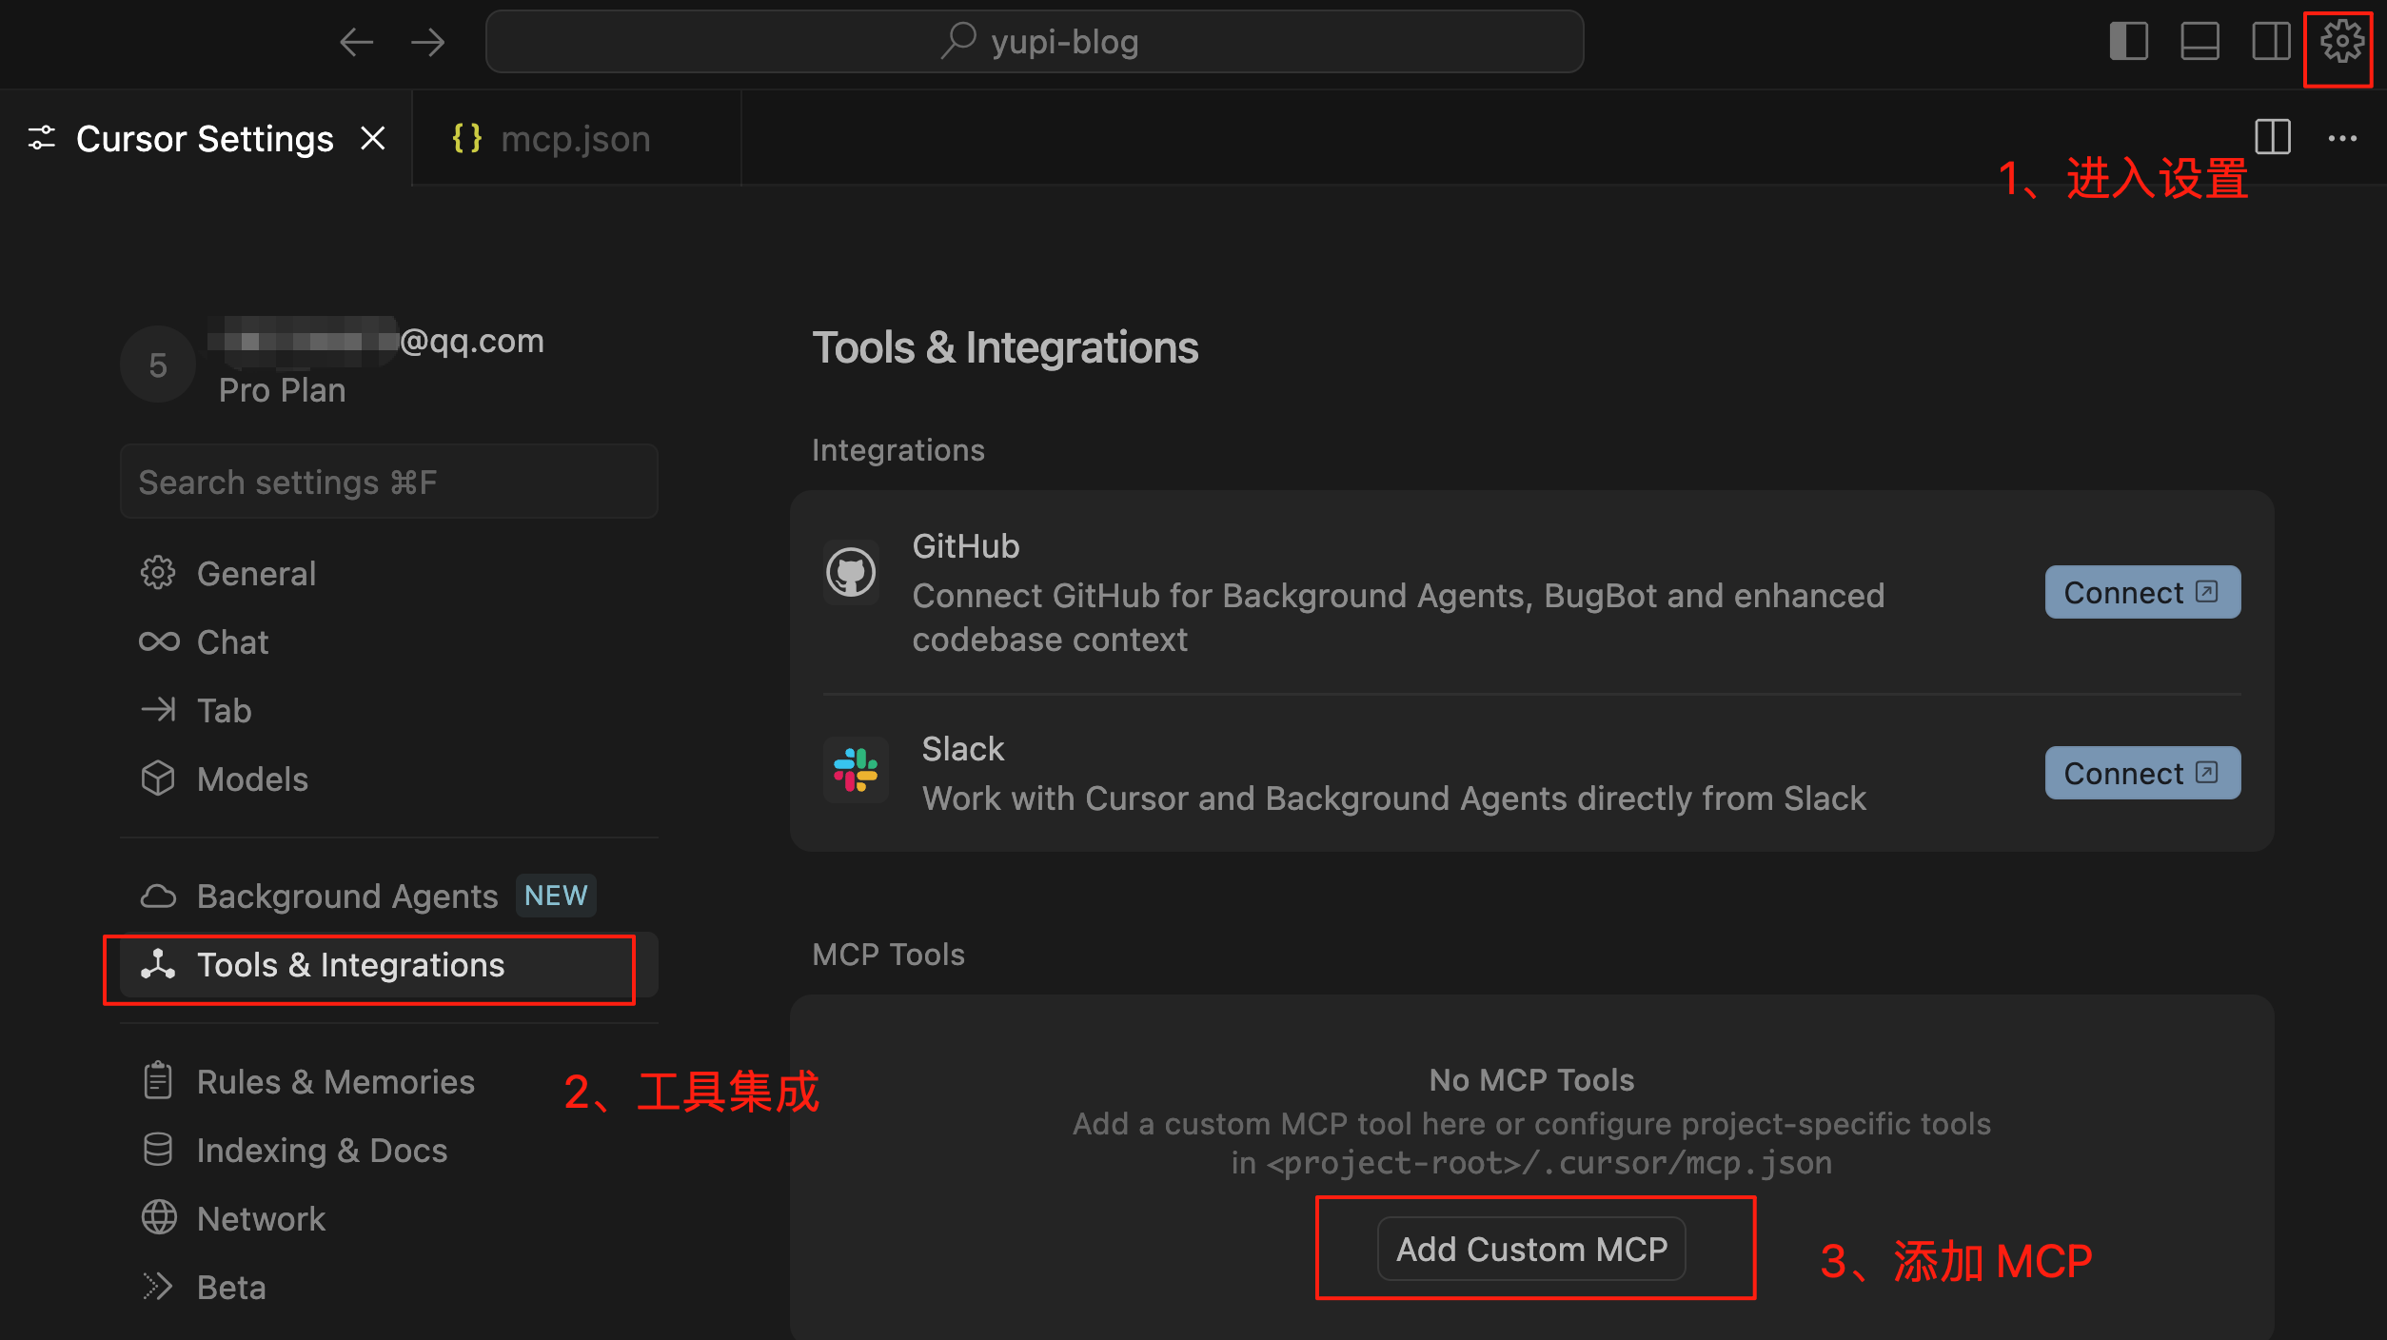Click the GitHub logo icon
Screen dimensions: 2387x1340
pyautogui.click(x=851, y=573)
